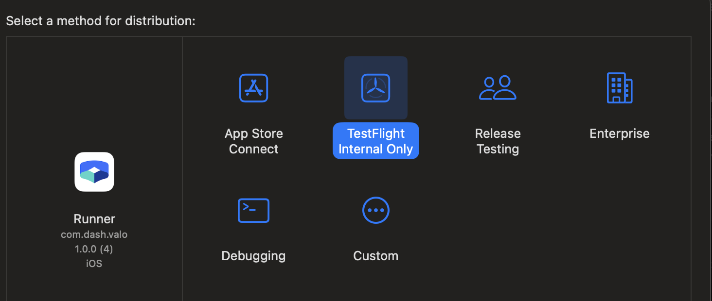Screen dimensions: 712x301
Task: Click the TestFlight Internal Only label
Action: click(x=375, y=141)
